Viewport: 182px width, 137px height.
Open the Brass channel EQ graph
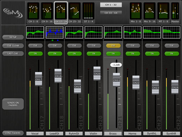[113, 32]
